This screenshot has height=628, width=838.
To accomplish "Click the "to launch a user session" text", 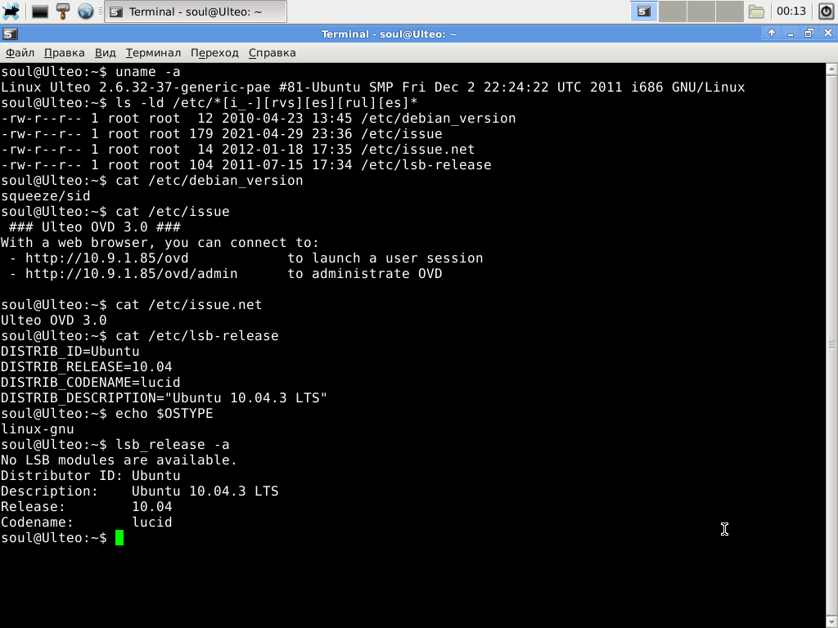I will [385, 258].
